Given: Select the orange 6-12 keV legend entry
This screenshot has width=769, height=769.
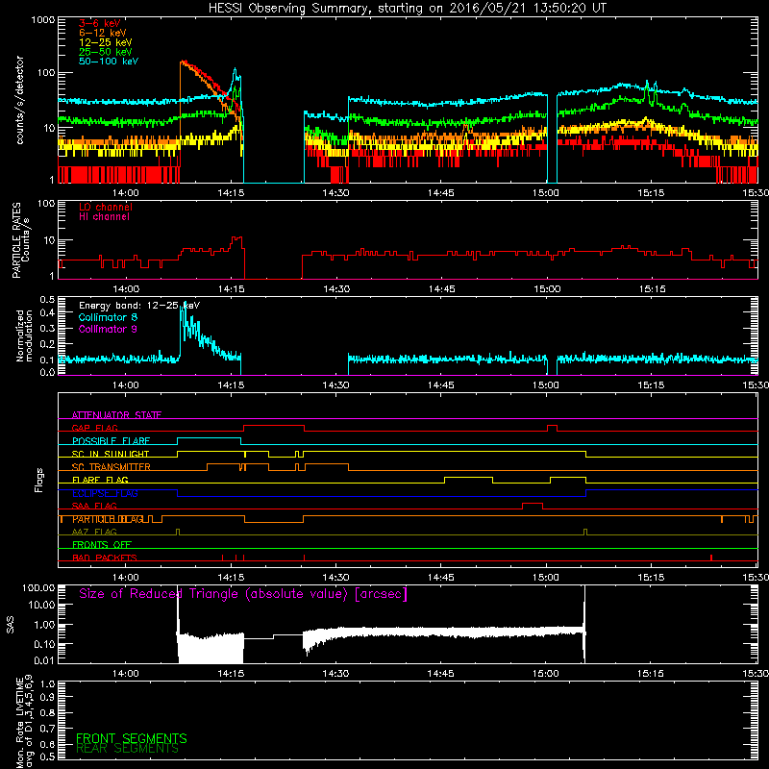Looking at the screenshot, I should 103,33.
